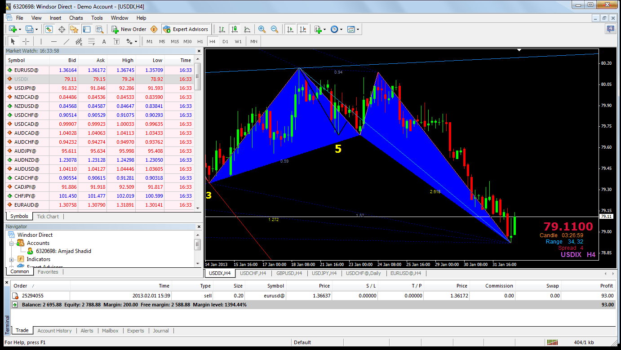Viewport: 621px width, 350px height.
Task: Switch timeframe to M1
Action: click(x=150, y=41)
